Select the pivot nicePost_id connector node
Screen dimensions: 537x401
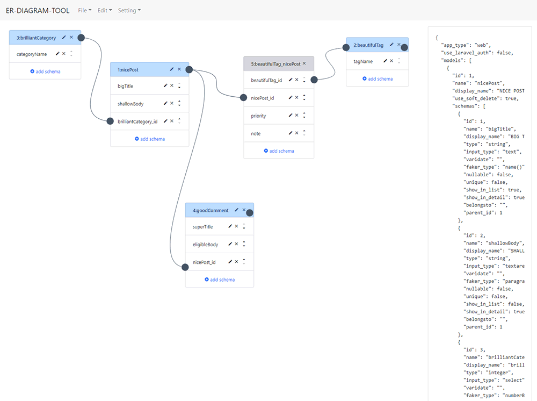click(x=243, y=98)
